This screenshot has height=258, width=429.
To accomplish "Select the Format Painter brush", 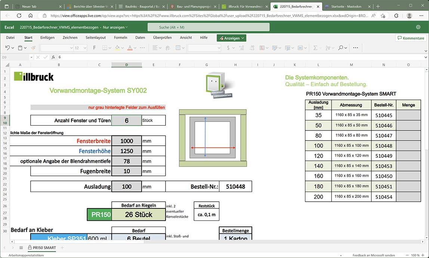I will [x=33, y=48].
